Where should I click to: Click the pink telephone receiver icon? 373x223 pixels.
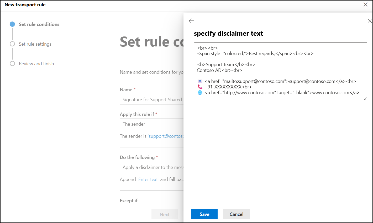coord(200,87)
